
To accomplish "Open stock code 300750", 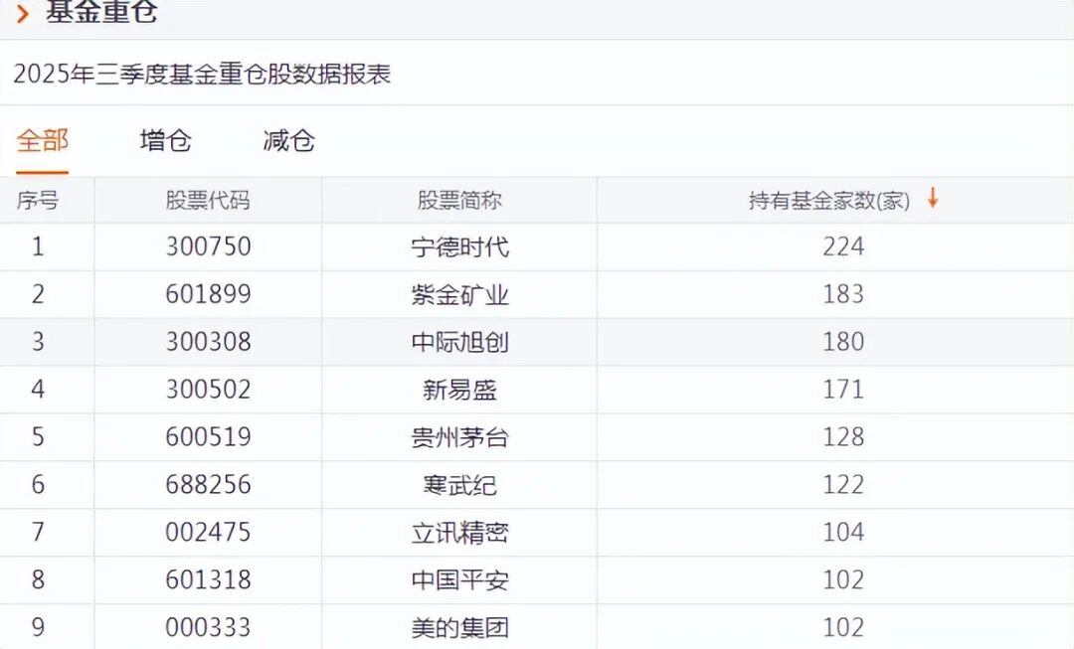I will coord(208,246).
